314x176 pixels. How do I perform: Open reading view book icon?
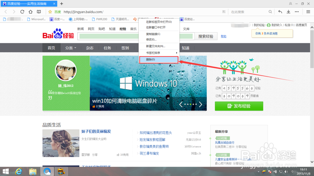pos(39,12)
